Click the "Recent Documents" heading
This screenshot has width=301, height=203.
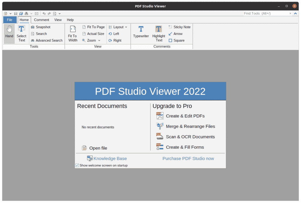coord(102,106)
